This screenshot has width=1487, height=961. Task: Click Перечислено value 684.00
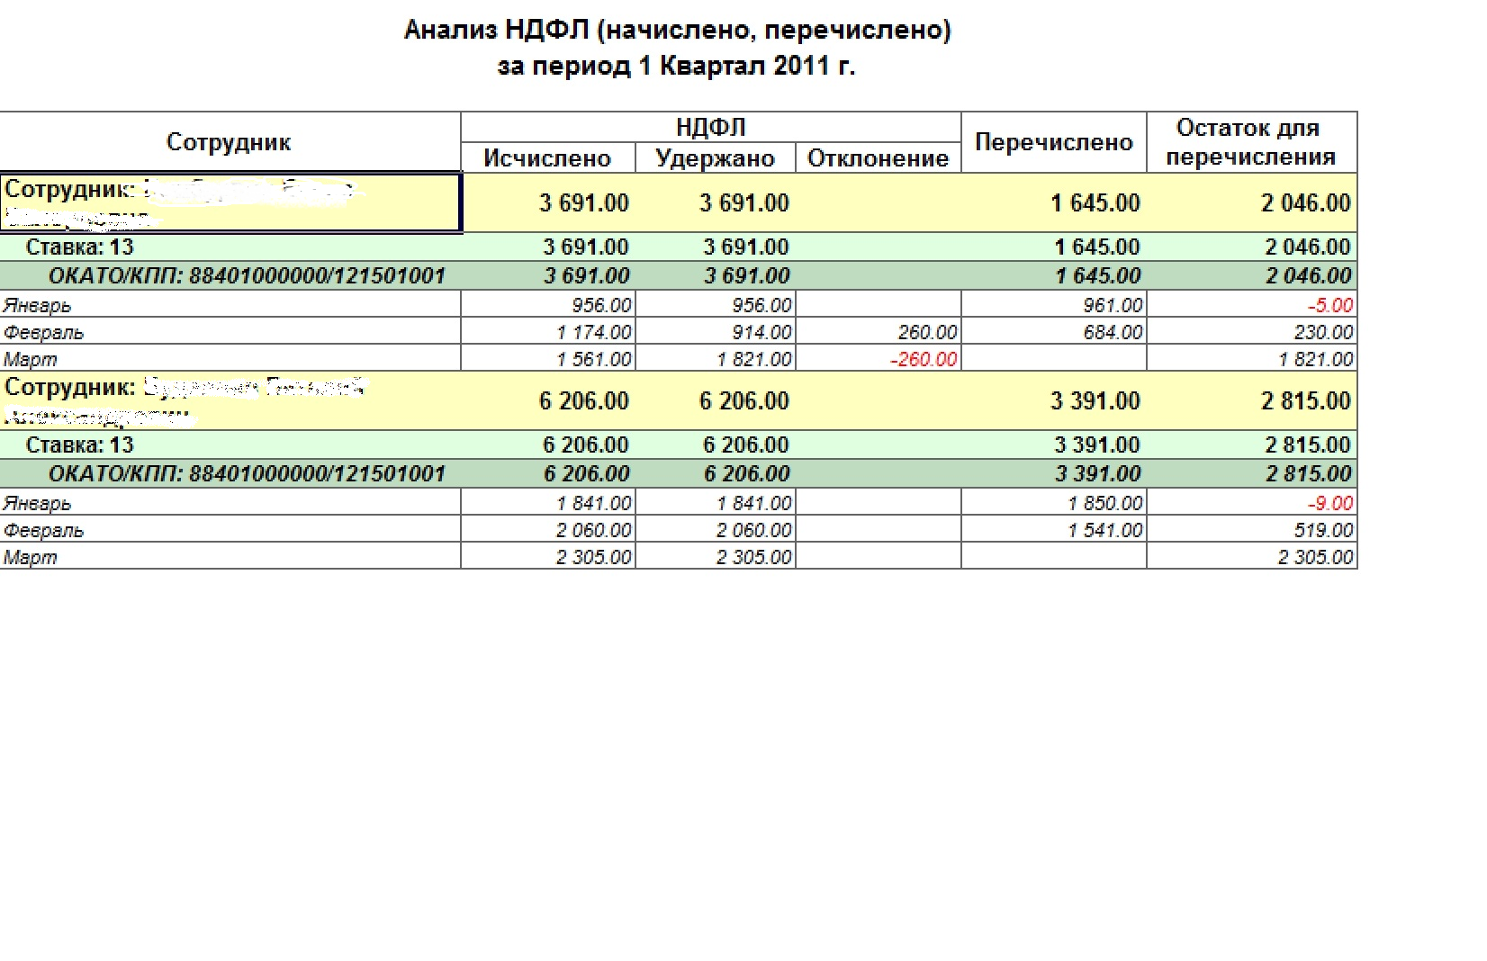pos(1113,331)
